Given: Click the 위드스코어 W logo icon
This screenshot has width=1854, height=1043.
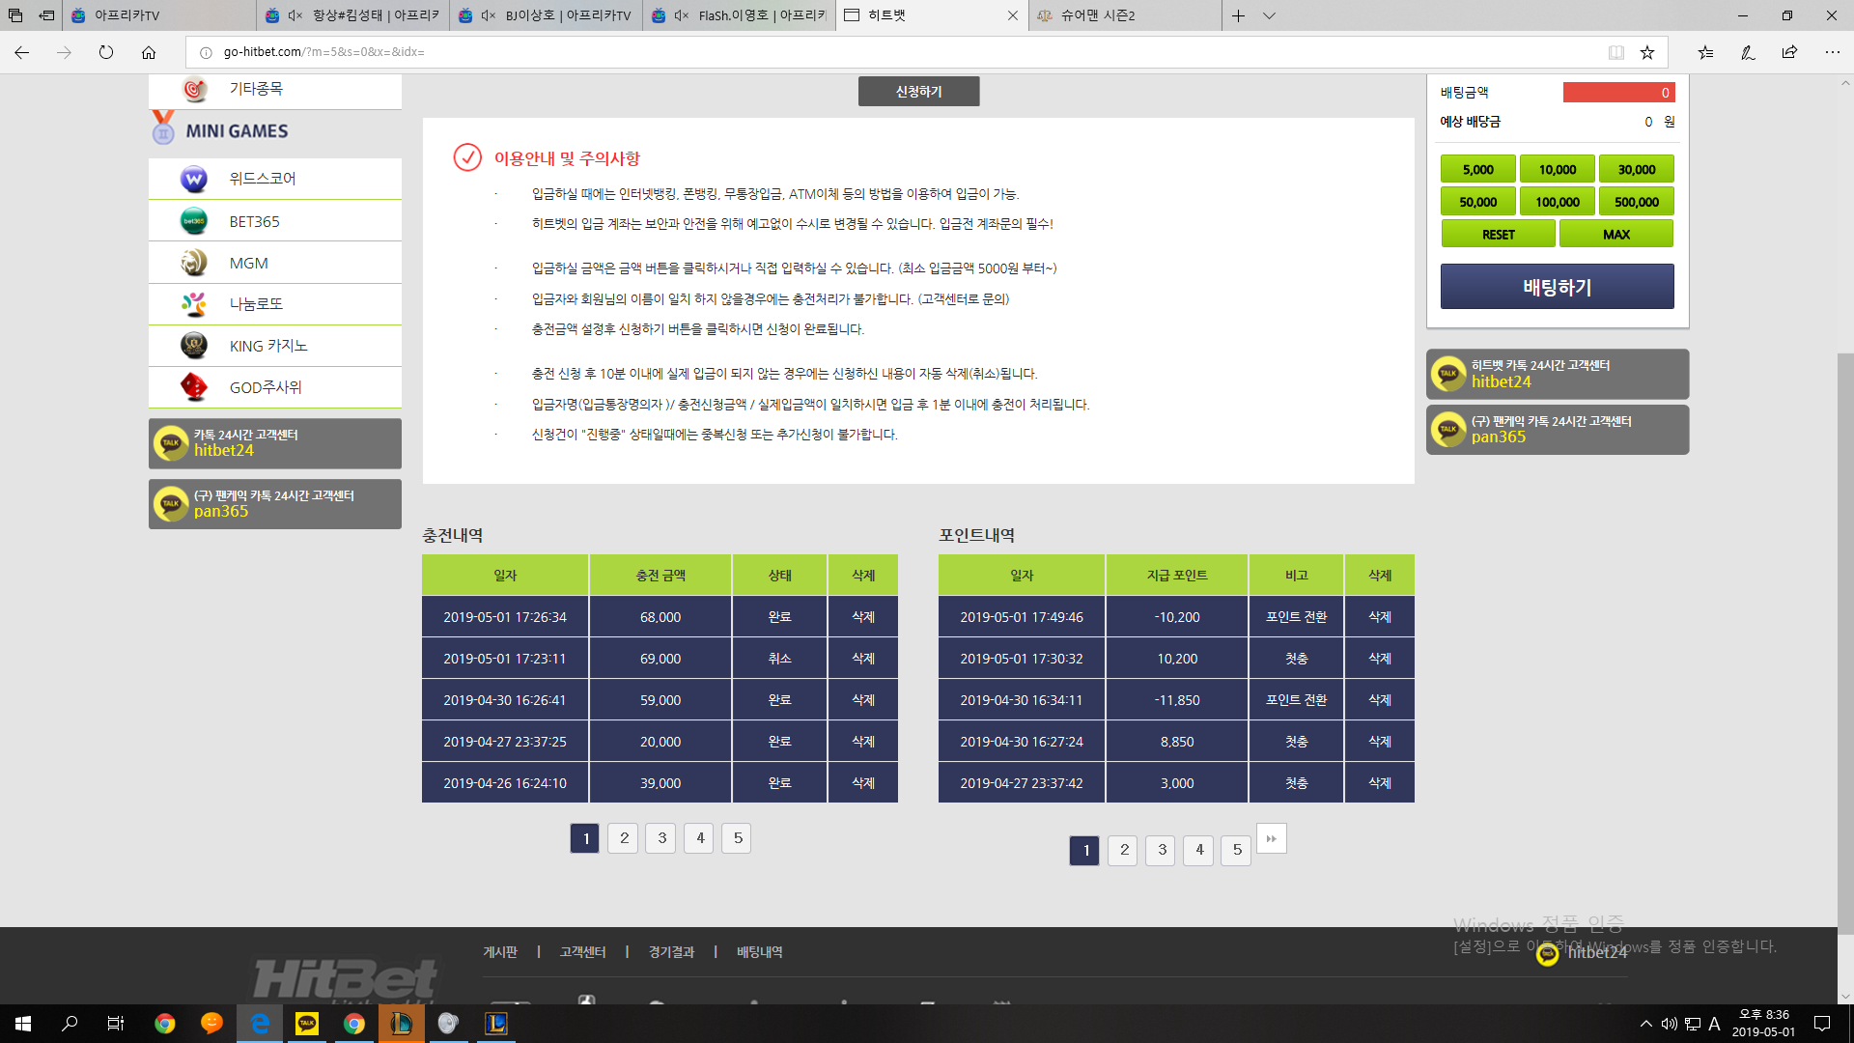Looking at the screenshot, I should coord(194,179).
